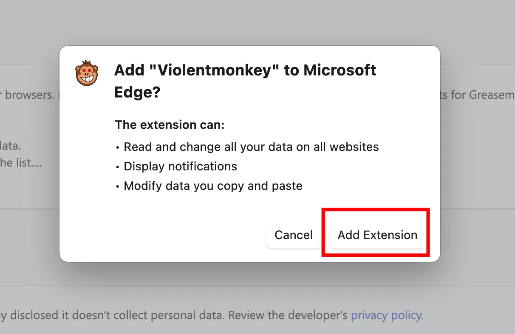The image size is (515, 334).
Task: Click the dimmed "he list...." background text
Action: (x=21, y=163)
